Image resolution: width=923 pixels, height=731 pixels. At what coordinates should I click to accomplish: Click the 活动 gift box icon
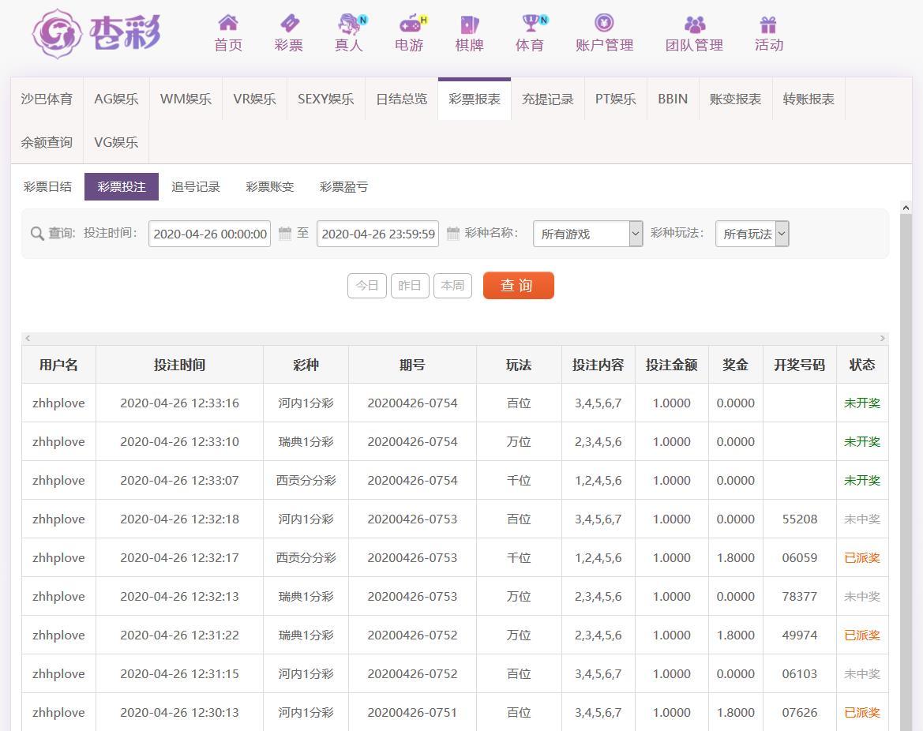coord(768,24)
